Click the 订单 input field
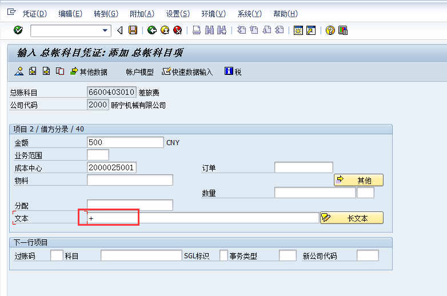Screen dimensions: 447x296 [304, 167]
